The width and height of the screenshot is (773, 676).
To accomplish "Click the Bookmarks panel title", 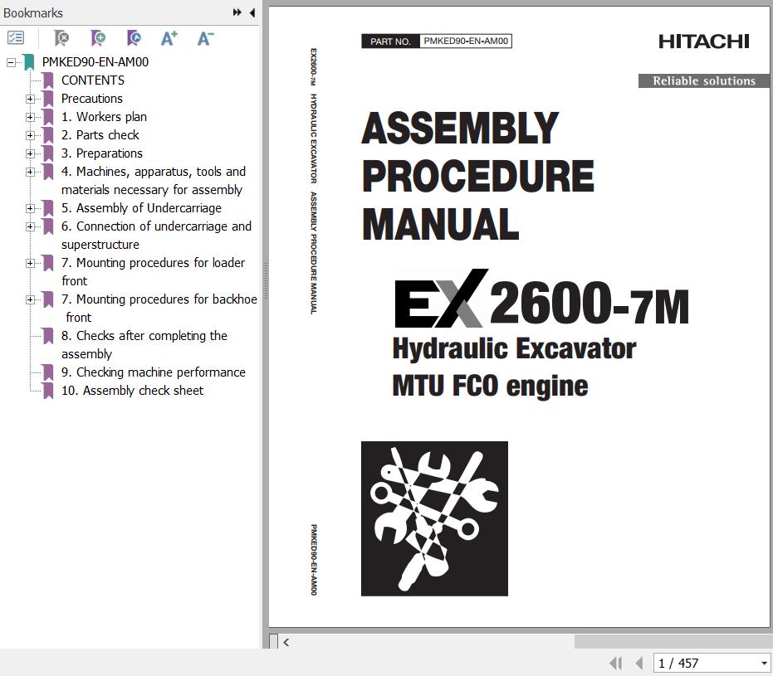I will pos(33,12).
